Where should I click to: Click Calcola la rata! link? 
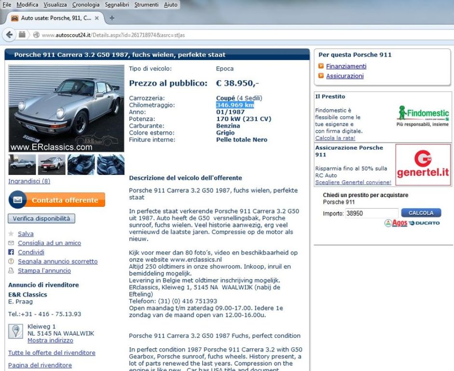tap(335, 138)
